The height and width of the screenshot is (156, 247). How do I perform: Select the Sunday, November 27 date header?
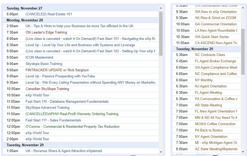tap(24, 8)
